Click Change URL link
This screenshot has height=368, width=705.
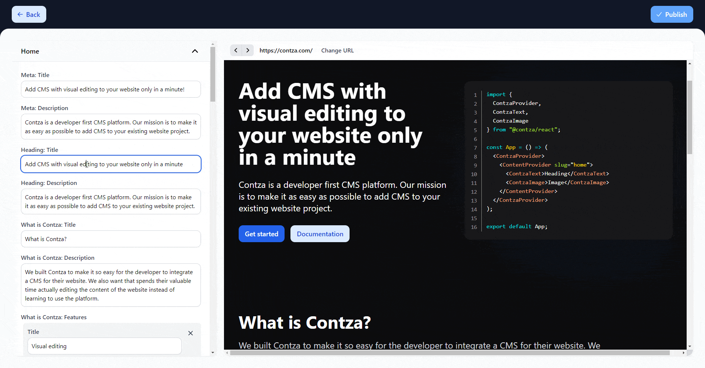coord(337,50)
